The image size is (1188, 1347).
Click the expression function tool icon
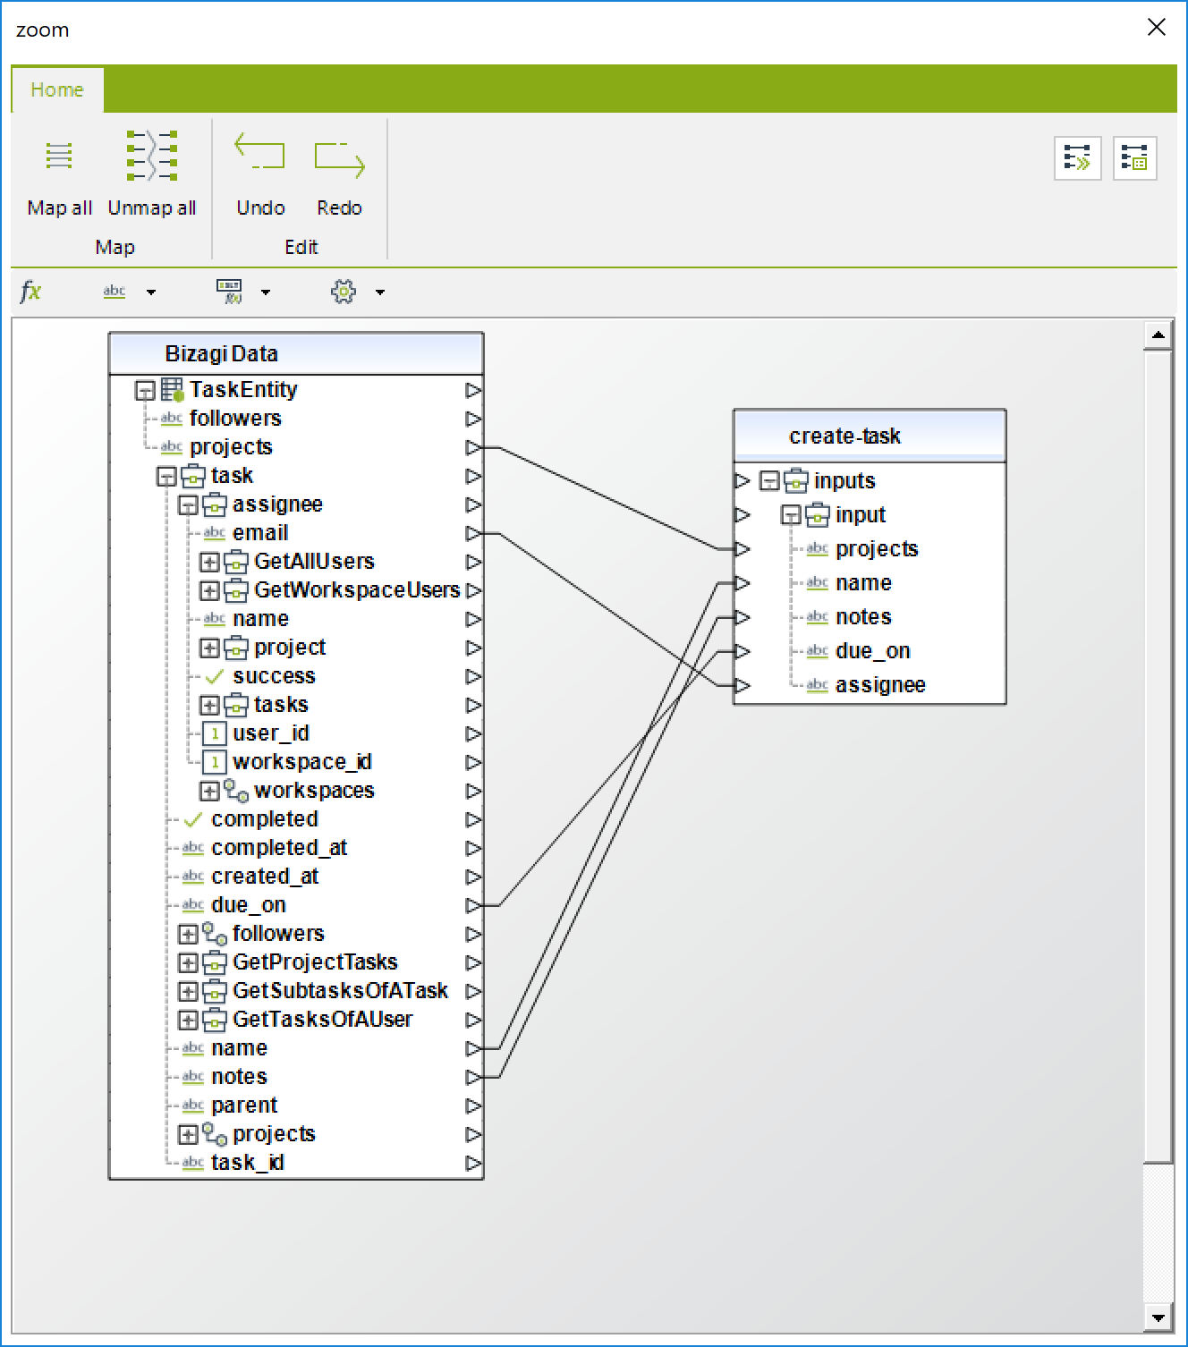pyautogui.click(x=230, y=291)
